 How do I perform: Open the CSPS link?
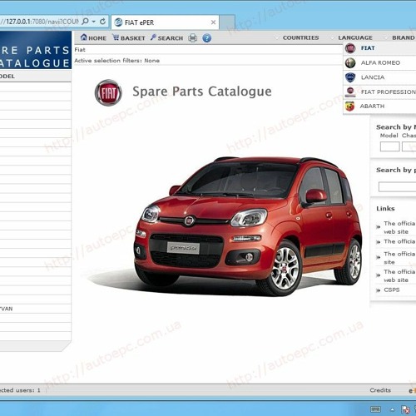coord(392,290)
